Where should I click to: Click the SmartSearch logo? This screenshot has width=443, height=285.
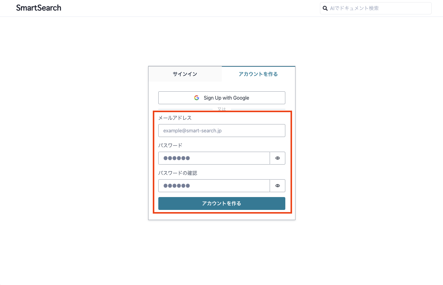(39, 8)
